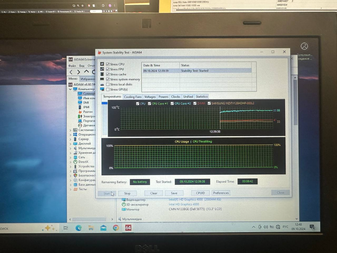Screen dimensions: 337x253
Task: Click the Clear button
Action: 154,193
